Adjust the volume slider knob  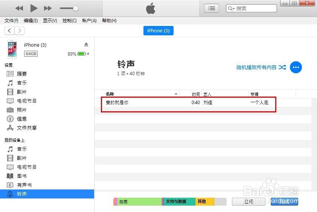[x=76, y=8]
